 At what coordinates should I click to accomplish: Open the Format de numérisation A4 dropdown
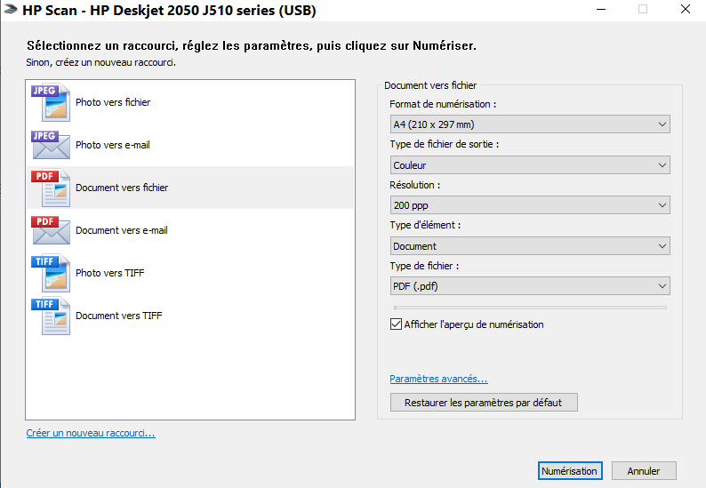point(530,124)
